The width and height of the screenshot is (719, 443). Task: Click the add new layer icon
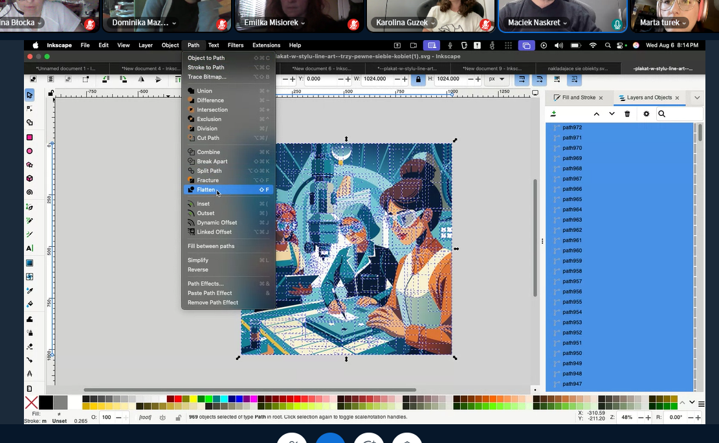pos(553,114)
